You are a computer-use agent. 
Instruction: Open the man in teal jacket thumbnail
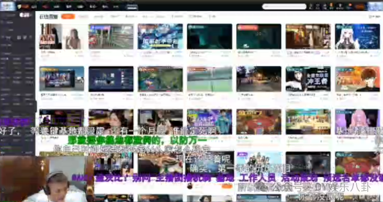pos(210,122)
